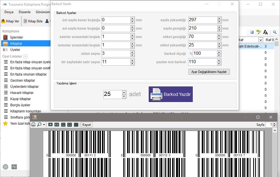Open the Geciken kitaplar list
The width and height of the screenshot is (280, 177).
(23, 80)
